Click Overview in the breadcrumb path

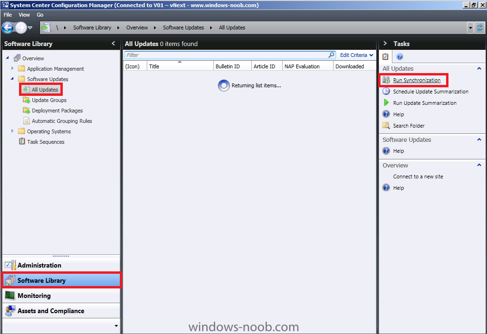[137, 28]
